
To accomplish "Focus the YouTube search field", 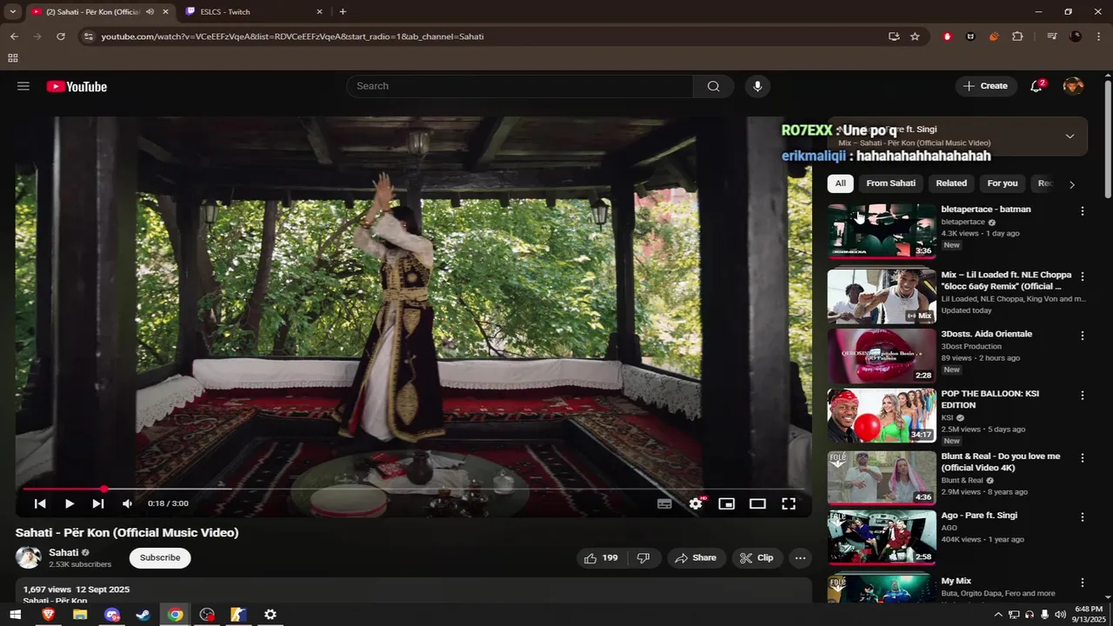I will click(x=520, y=86).
